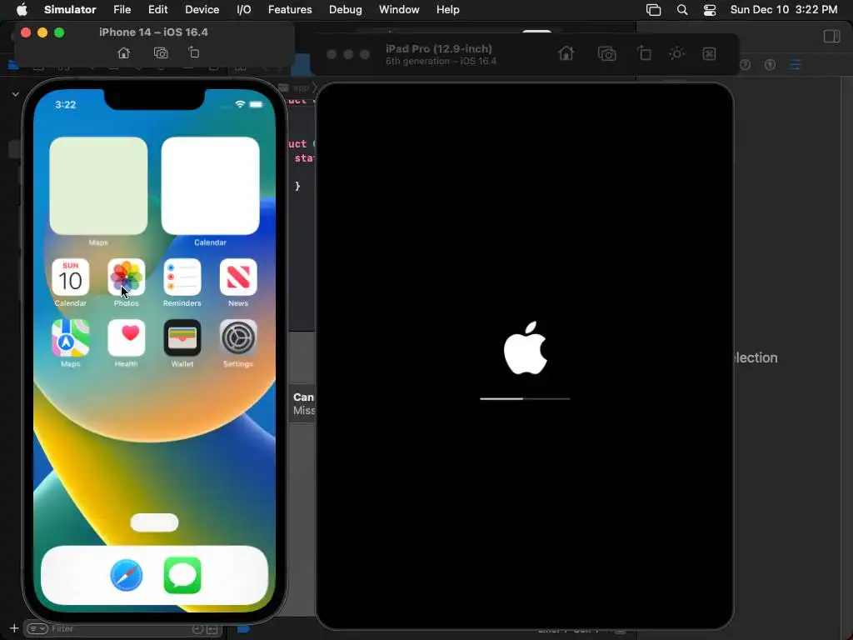Open the Simulator menu

point(70,9)
